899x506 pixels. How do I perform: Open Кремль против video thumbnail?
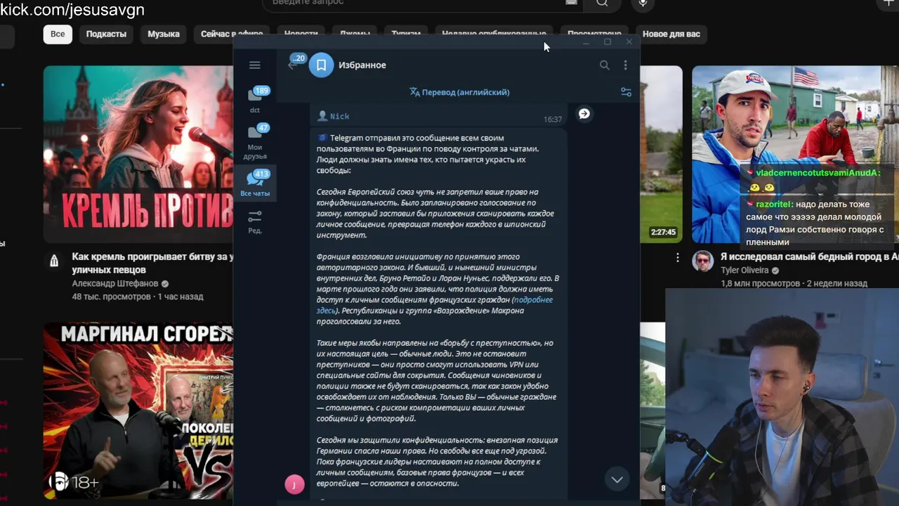click(138, 155)
